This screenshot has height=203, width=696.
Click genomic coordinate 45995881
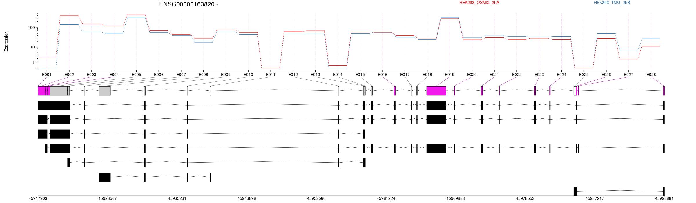[x=664, y=199]
